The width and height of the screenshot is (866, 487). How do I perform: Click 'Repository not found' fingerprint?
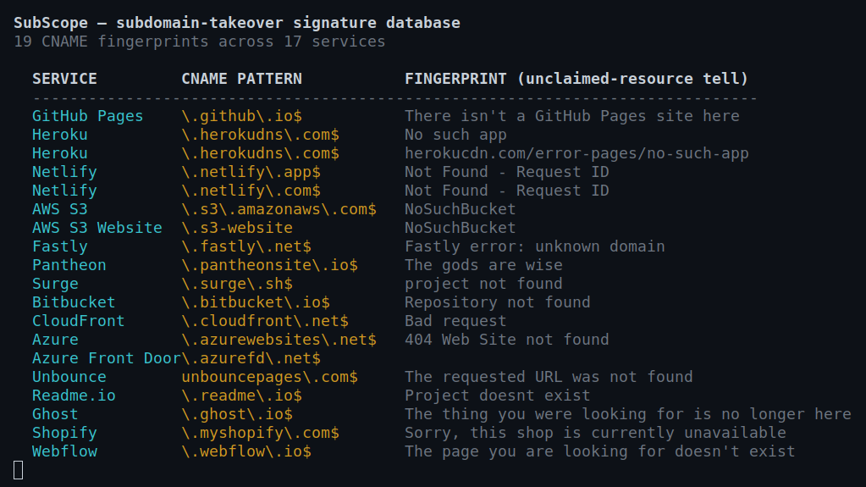point(497,302)
